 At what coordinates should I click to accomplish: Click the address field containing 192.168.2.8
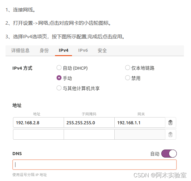(x=38, y=123)
